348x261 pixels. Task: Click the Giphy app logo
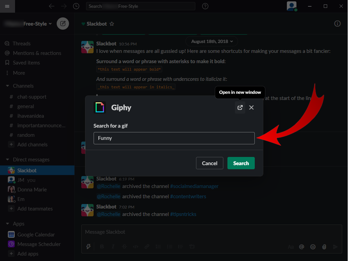point(100,107)
